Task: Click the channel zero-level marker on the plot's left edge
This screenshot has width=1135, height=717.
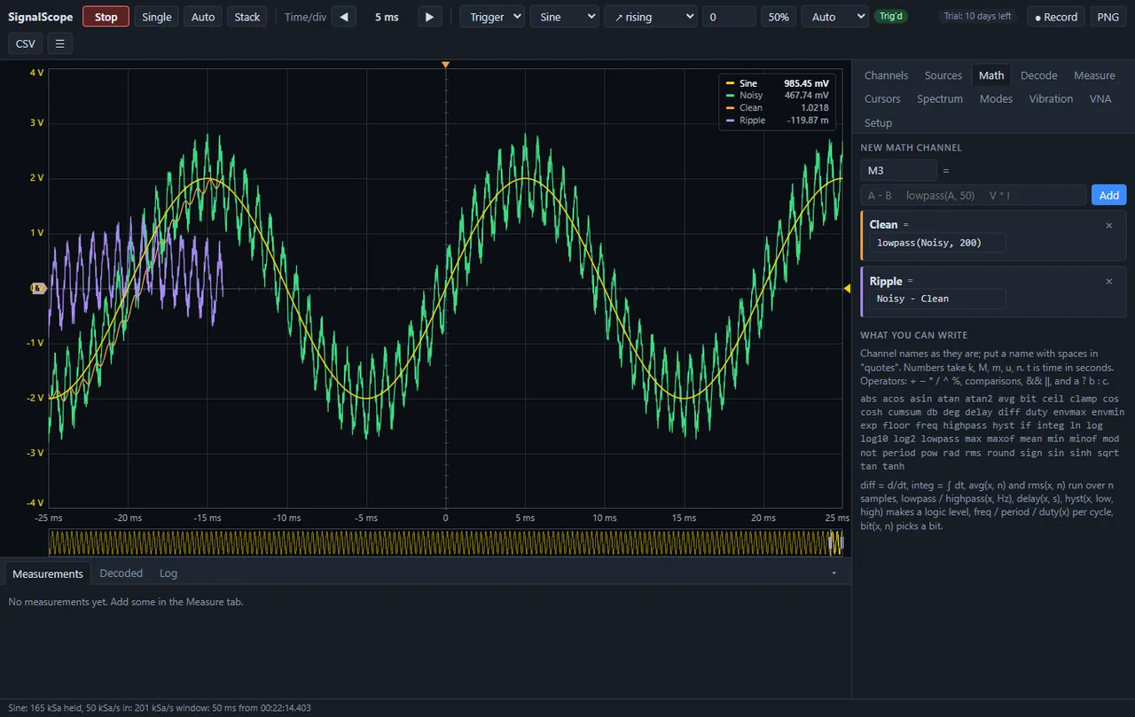Action: (38, 288)
